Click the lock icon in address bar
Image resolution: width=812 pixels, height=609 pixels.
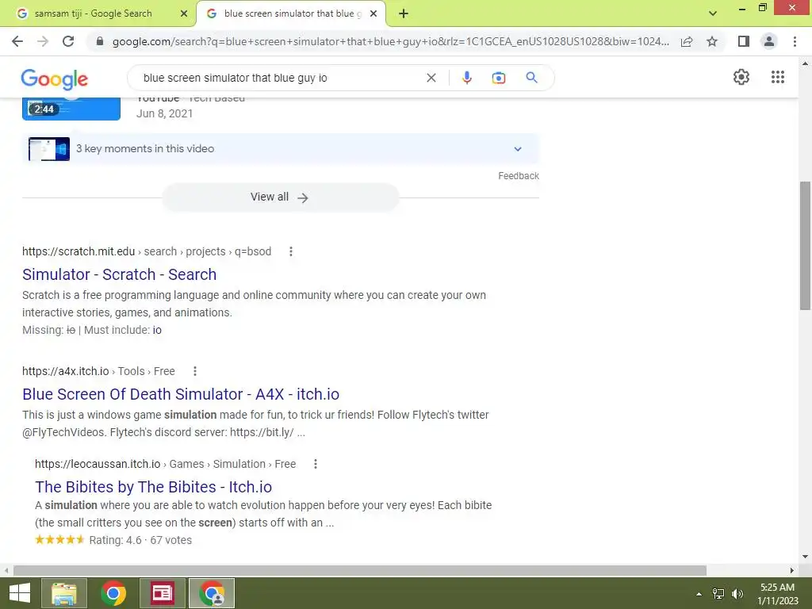pyautogui.click(x=100, y=41)
